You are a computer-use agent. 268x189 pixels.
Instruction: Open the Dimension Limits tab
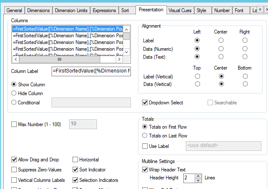click(x=71, y=10)
